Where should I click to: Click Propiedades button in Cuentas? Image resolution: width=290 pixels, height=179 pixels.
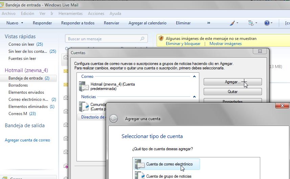click(x=233, y=100)
